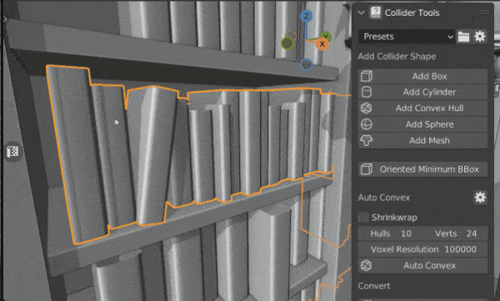Open Auto Convex settings gear
The width and height of the screenshot is (500, 301).
click(x=480, y=198)
